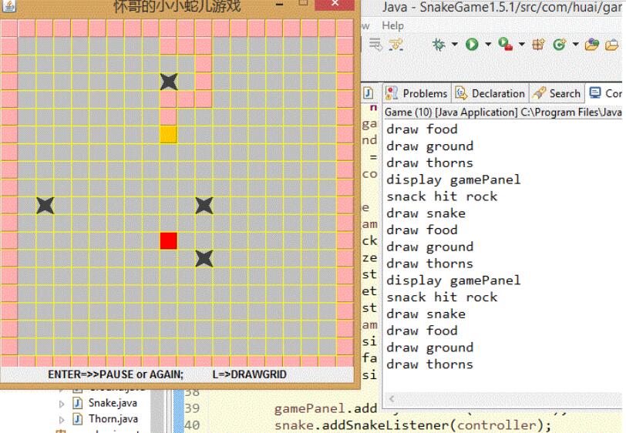The image size is (626, 433).
Task: Switch to the Declaration tab
Action: (x=490, y=93)
